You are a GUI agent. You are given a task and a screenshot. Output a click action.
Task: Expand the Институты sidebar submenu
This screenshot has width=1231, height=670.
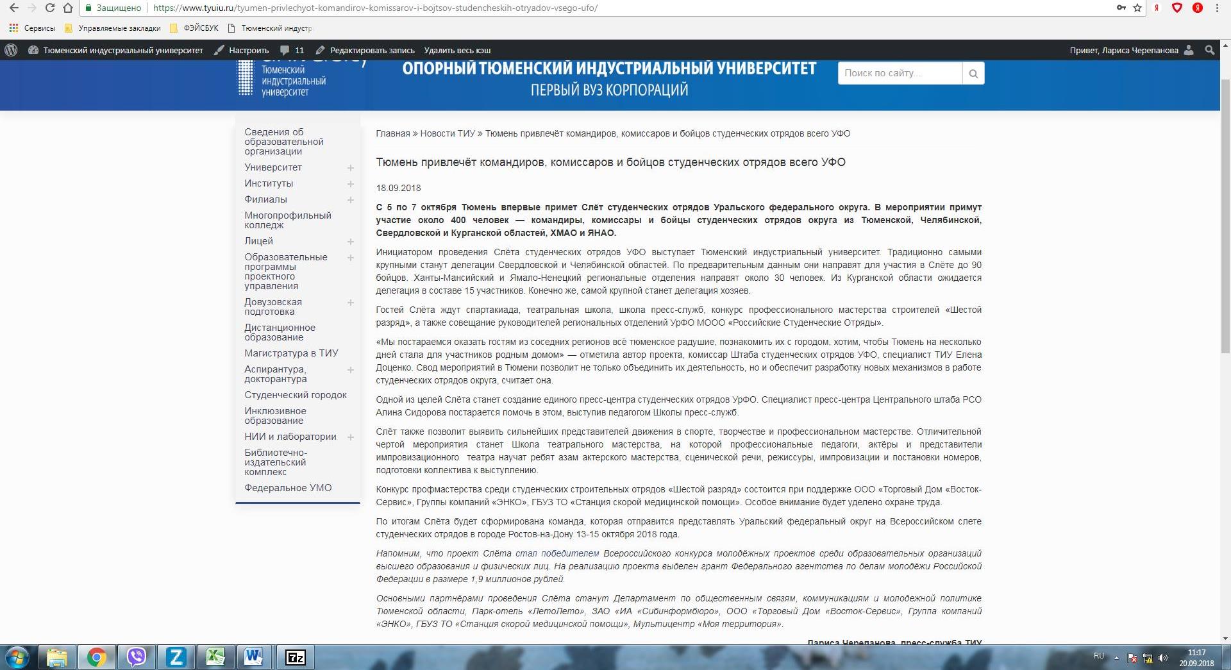tap(351, 184)
